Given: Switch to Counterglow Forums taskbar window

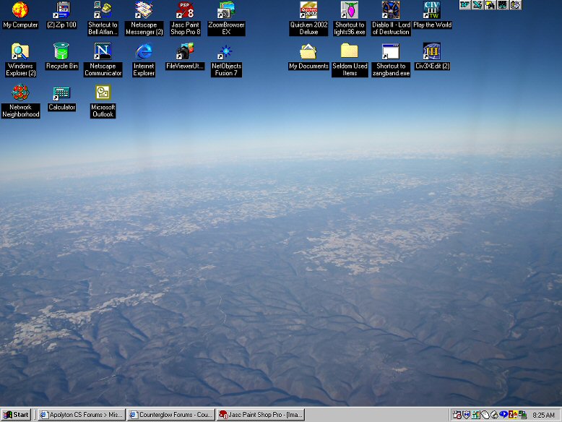Looking at the screenshot, I should pyautogui.click(x=171, y=415).
